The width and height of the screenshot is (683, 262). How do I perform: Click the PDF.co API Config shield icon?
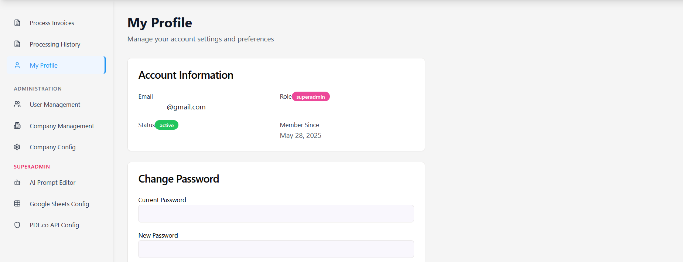point(17,225)
